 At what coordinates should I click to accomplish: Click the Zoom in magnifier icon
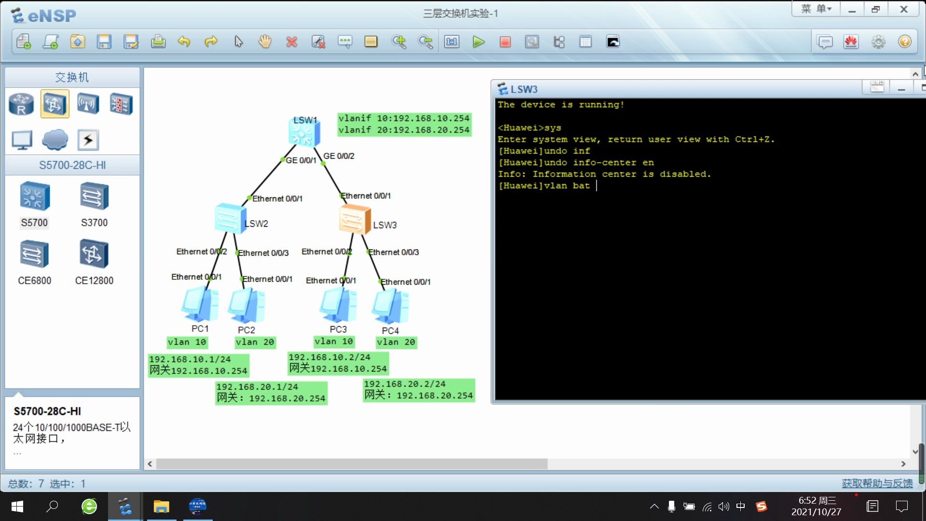[x=399, y=42]
